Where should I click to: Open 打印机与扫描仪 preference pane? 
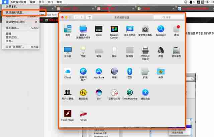tap(145, 53)
